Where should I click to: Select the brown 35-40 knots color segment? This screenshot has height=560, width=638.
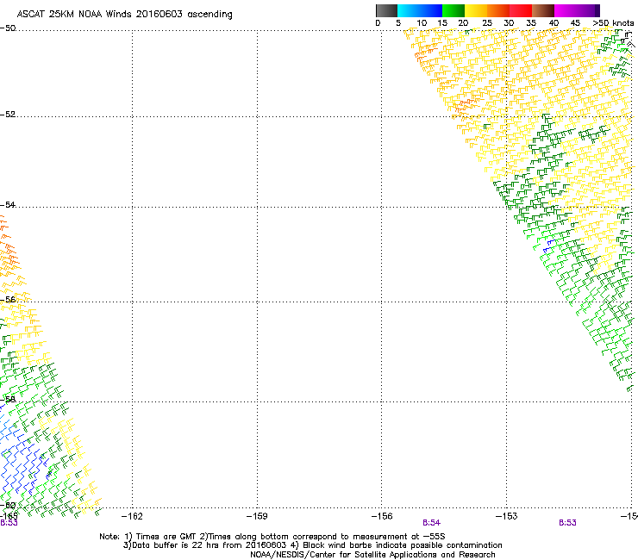[543, 10]
